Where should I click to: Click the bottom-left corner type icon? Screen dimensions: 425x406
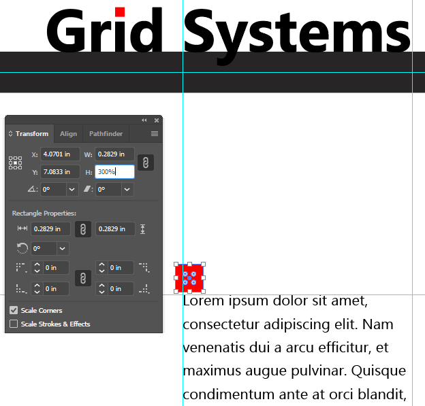20,289
